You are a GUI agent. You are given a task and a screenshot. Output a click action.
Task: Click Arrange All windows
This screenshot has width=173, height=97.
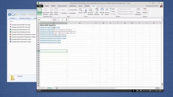102,11
